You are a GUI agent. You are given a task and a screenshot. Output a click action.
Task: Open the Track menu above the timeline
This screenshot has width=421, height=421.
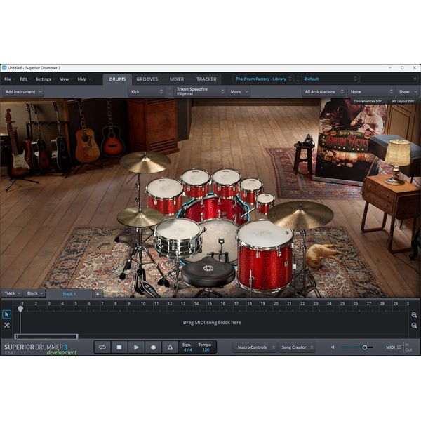coord(12,293)
